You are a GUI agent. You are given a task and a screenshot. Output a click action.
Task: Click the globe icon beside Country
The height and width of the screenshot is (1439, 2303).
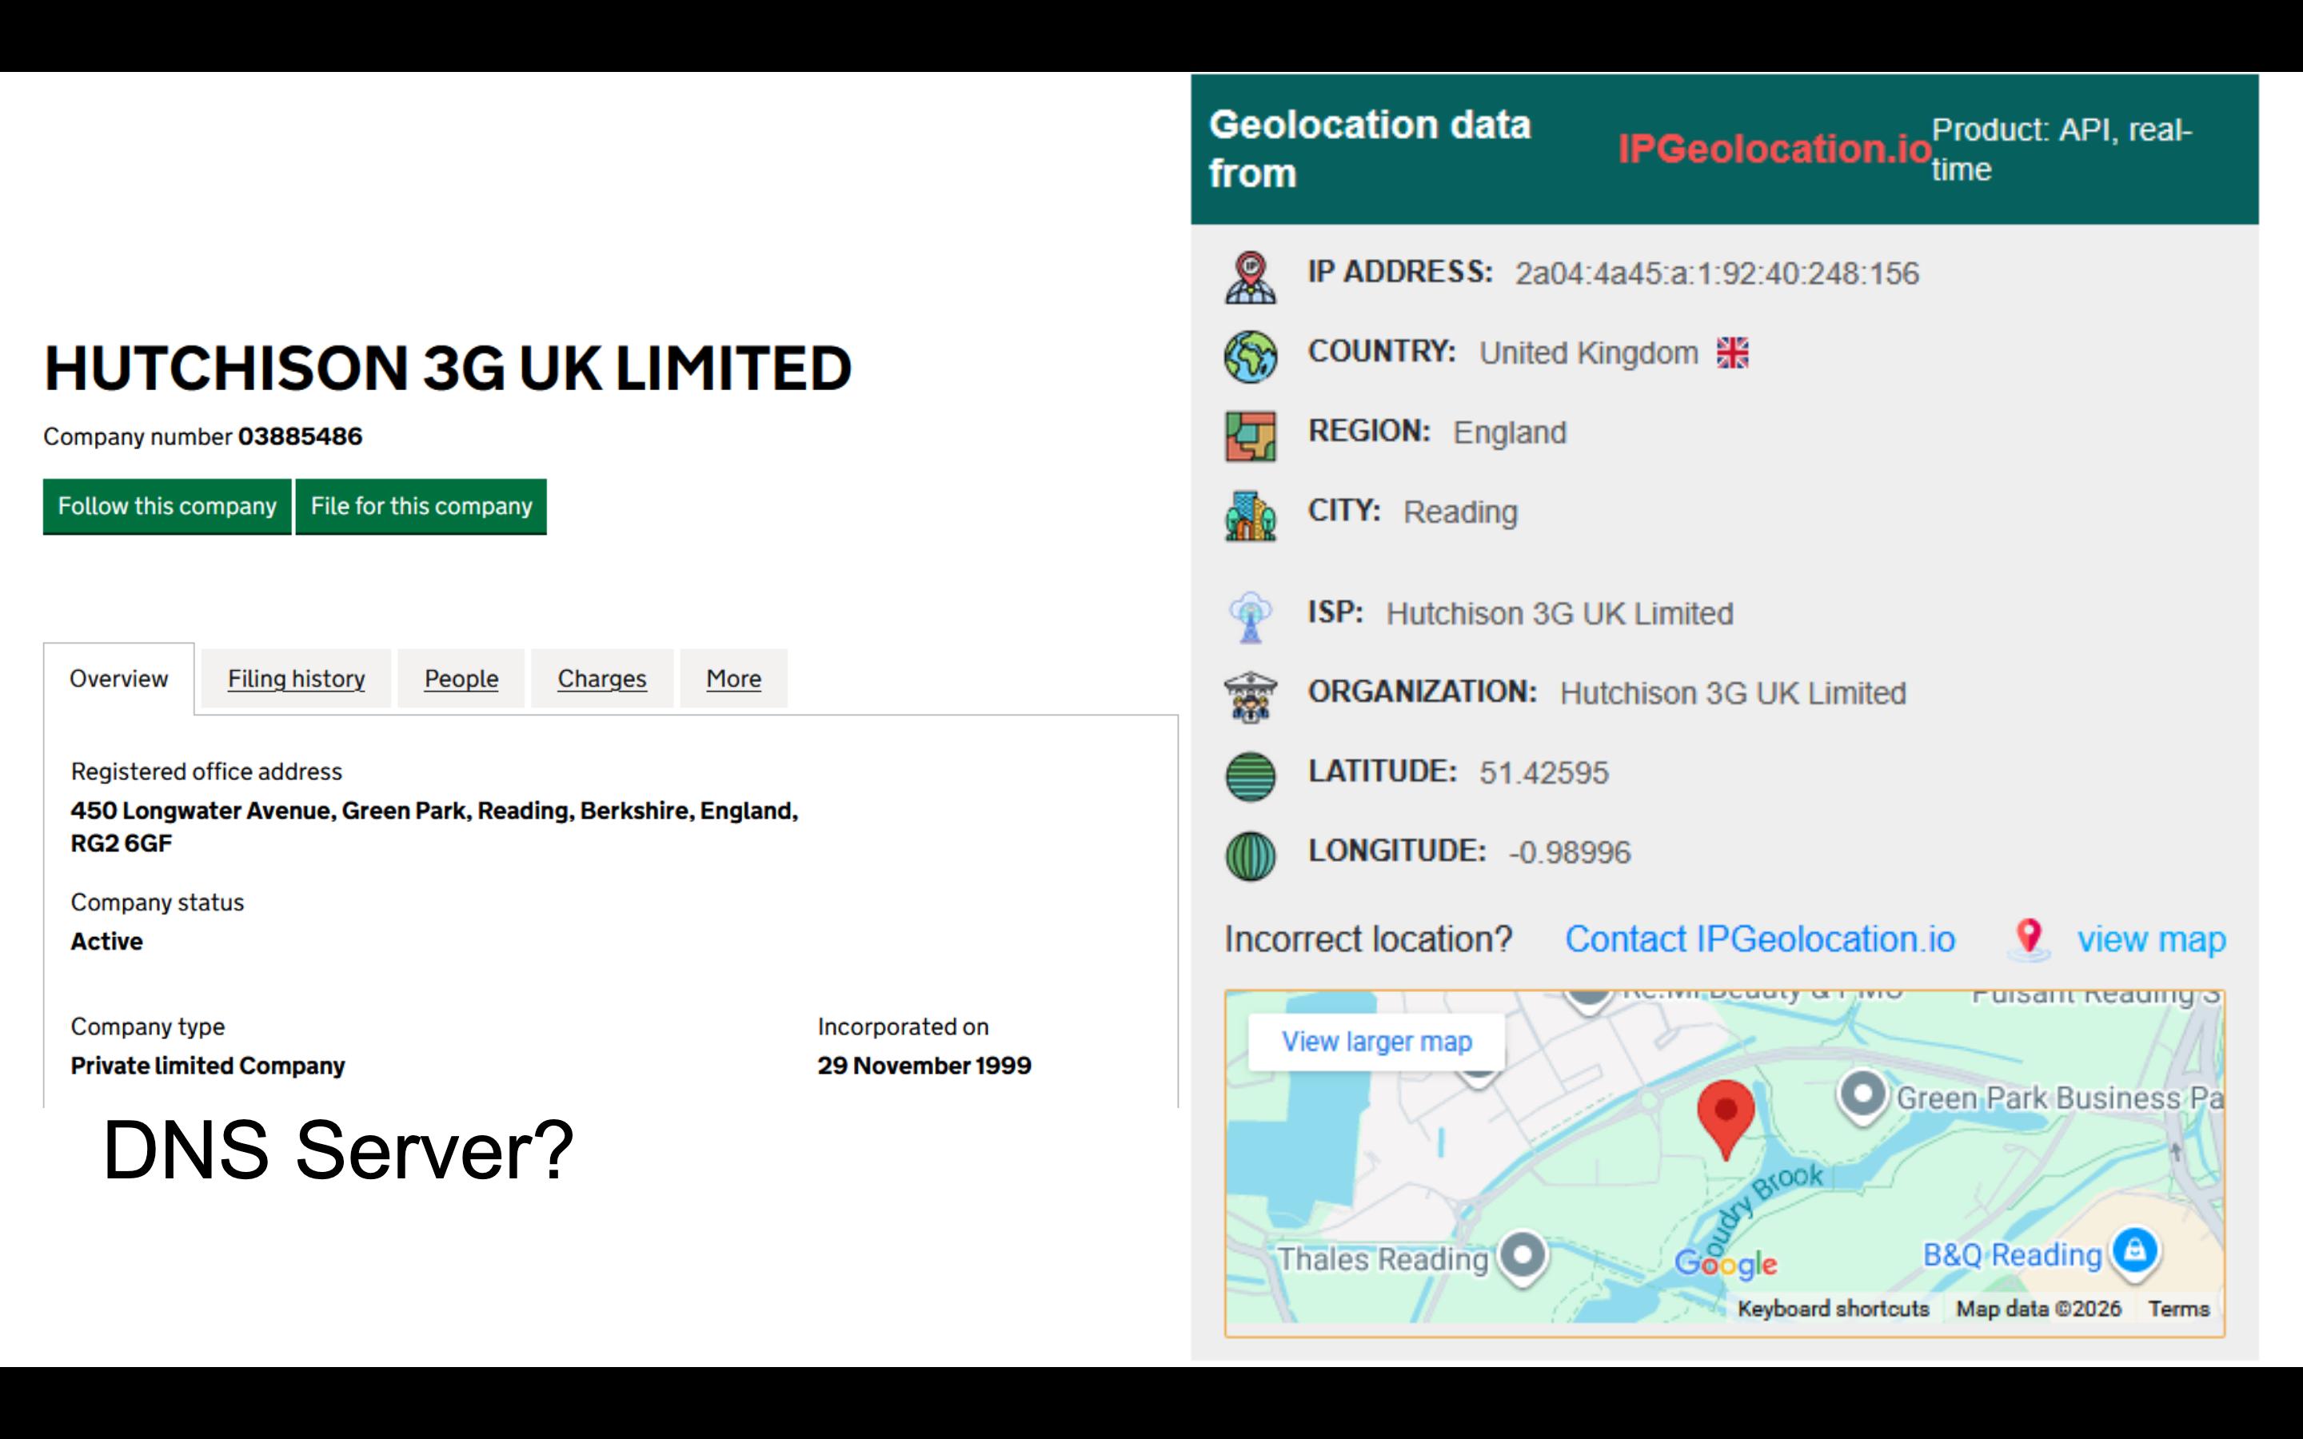click(x=1250, y=357)
